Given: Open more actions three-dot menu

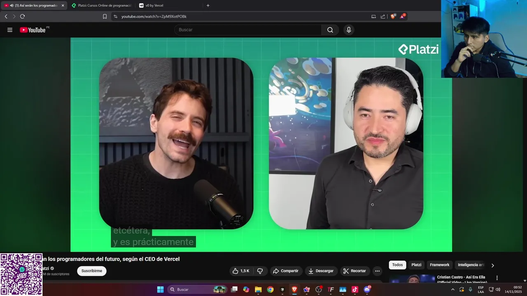Looking at the screenshot, I should point(377,271).
